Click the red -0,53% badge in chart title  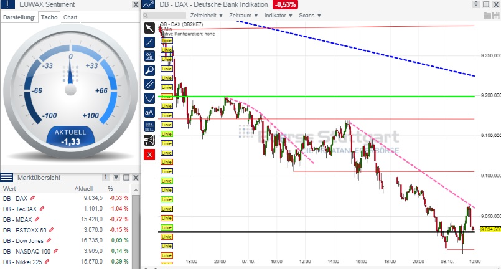[285, 4]
